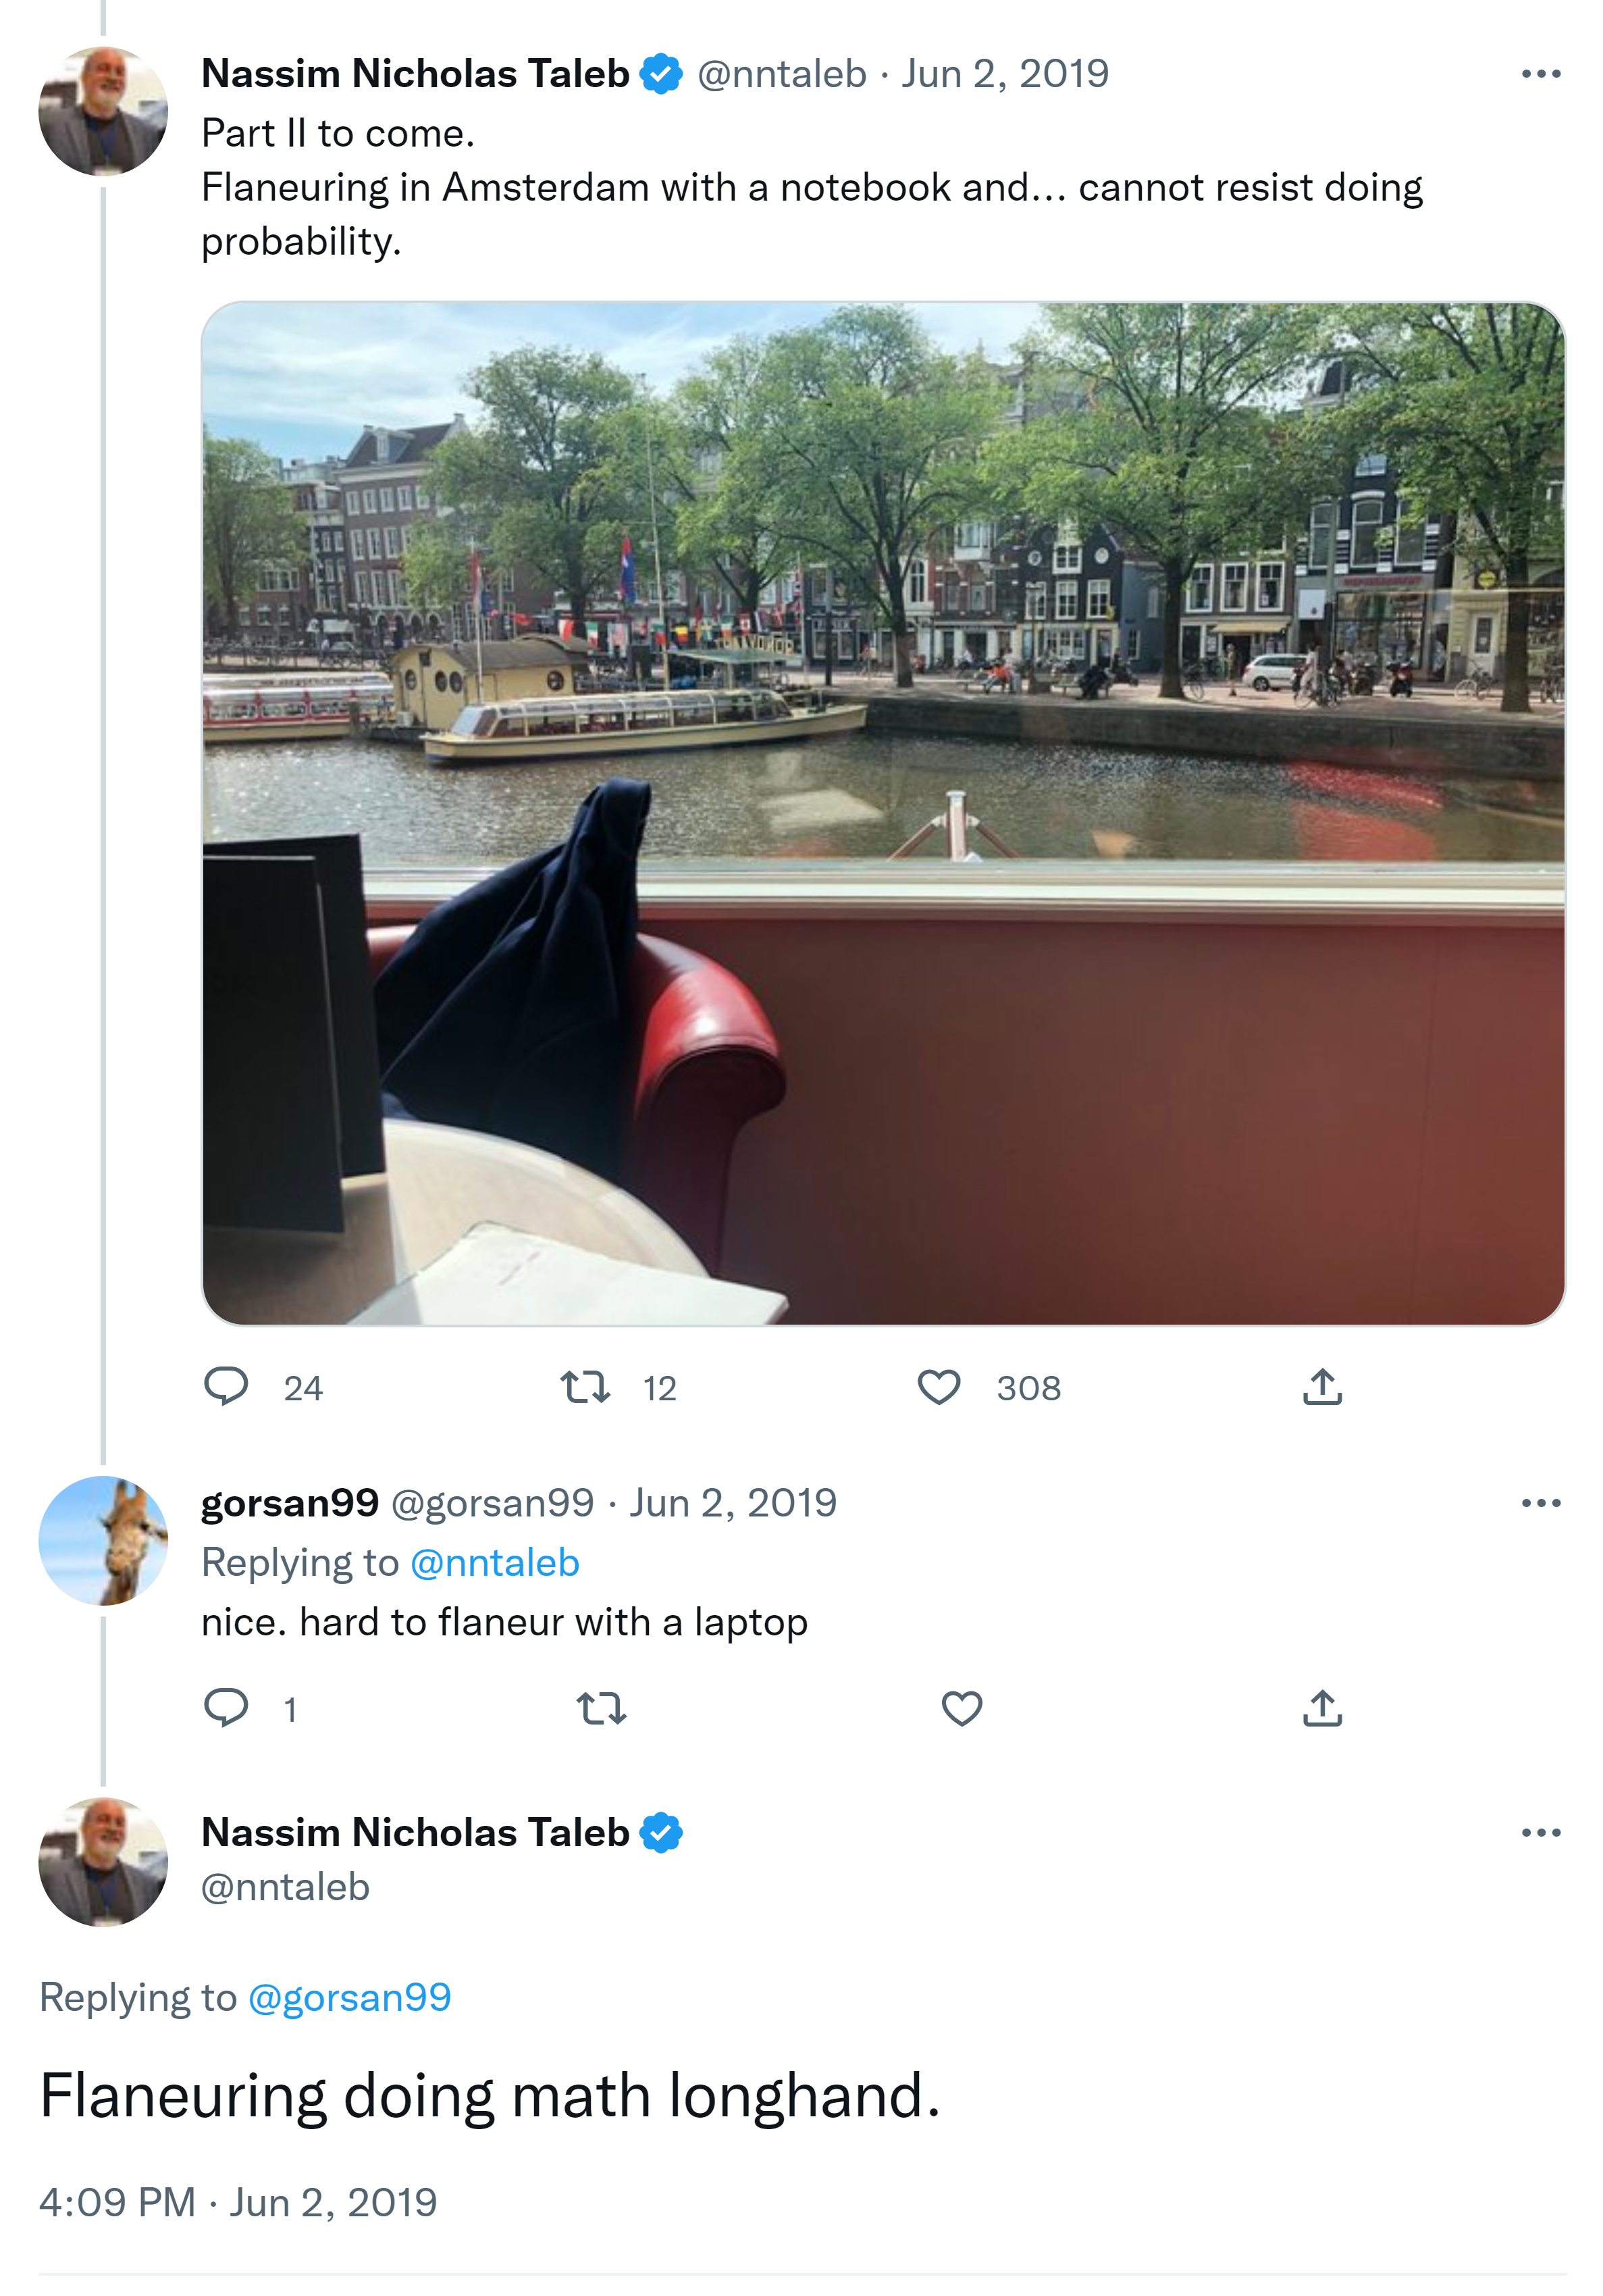Screen dimensions: 1603x2296
Task: Open gorsan99's giraffe profile picture
Action: coord(103,1540)
